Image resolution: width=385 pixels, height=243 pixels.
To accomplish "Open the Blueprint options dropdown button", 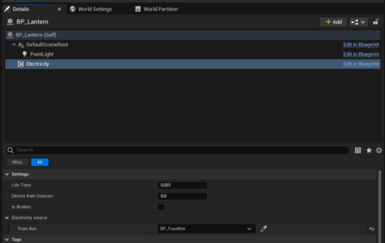I will click(359, 22).
